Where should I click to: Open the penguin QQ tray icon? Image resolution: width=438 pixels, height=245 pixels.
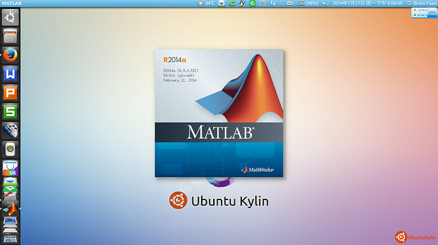click(x=242, y=3)
